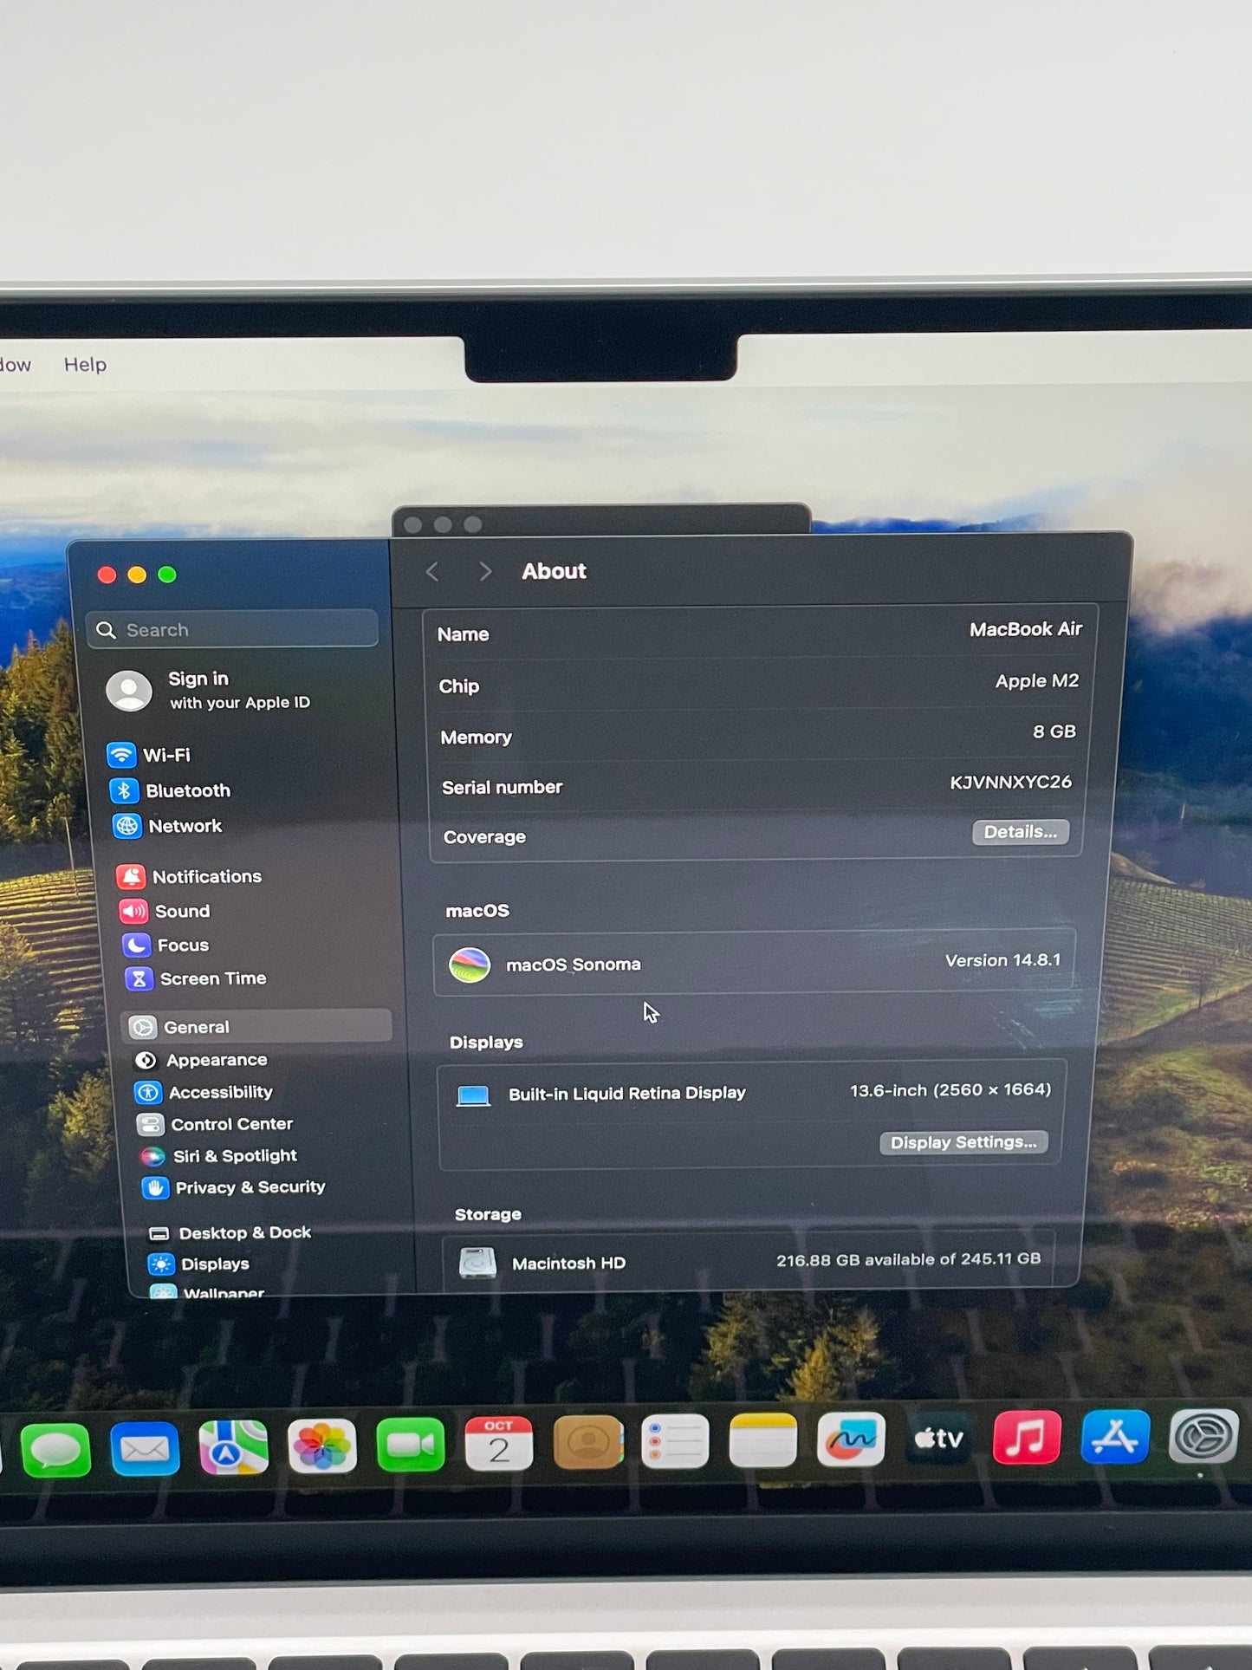Click the Macintosh HD disk icon
Image resolution: width=1252 pixels, height=1670 pixels.
click(477, 1263)
